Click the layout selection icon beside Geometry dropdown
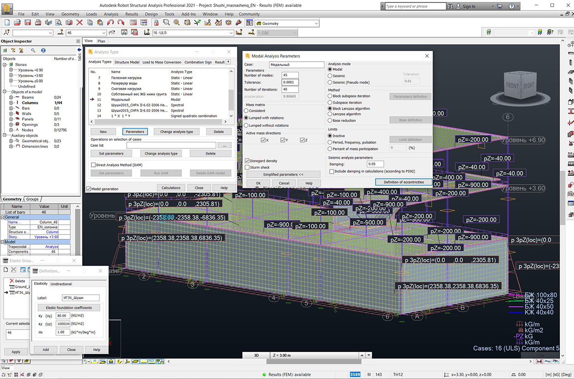574x379 pixels. point(250,23)
